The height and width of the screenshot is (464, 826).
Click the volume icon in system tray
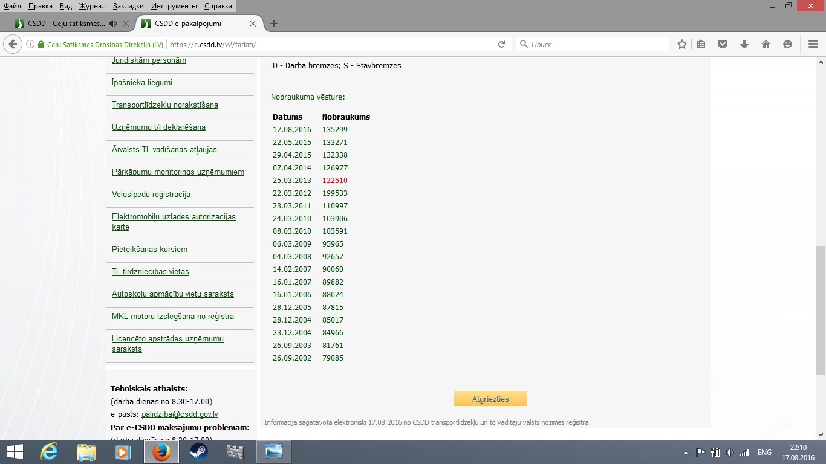[x=730, y=452]
